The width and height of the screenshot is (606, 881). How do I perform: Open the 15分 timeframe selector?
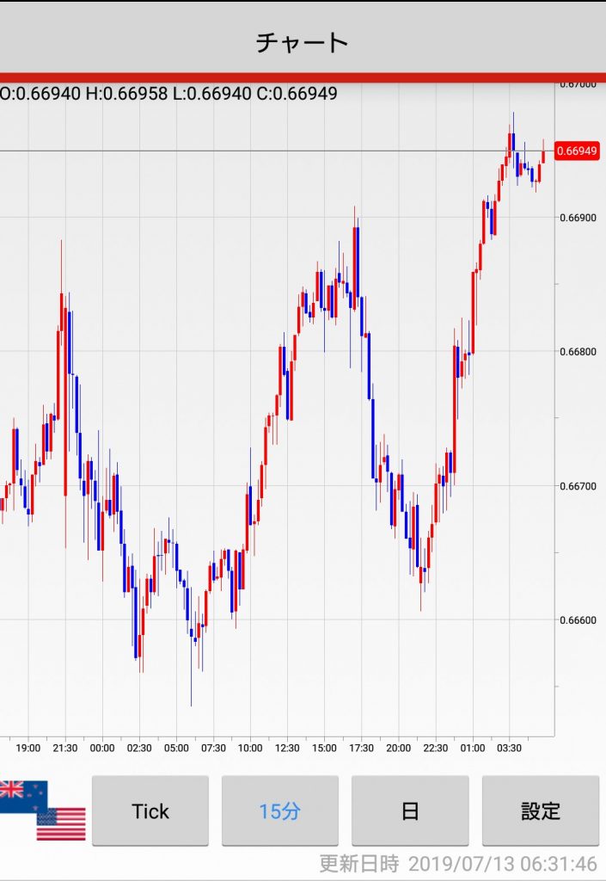click(280, 810)
